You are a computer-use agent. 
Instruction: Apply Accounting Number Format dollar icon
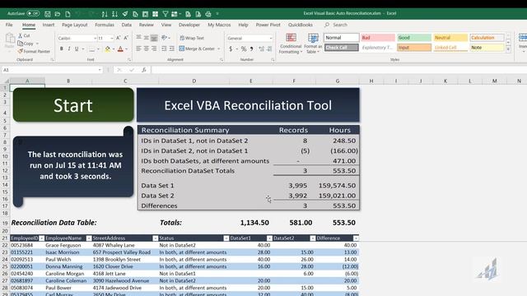click(x=231, y=49)
